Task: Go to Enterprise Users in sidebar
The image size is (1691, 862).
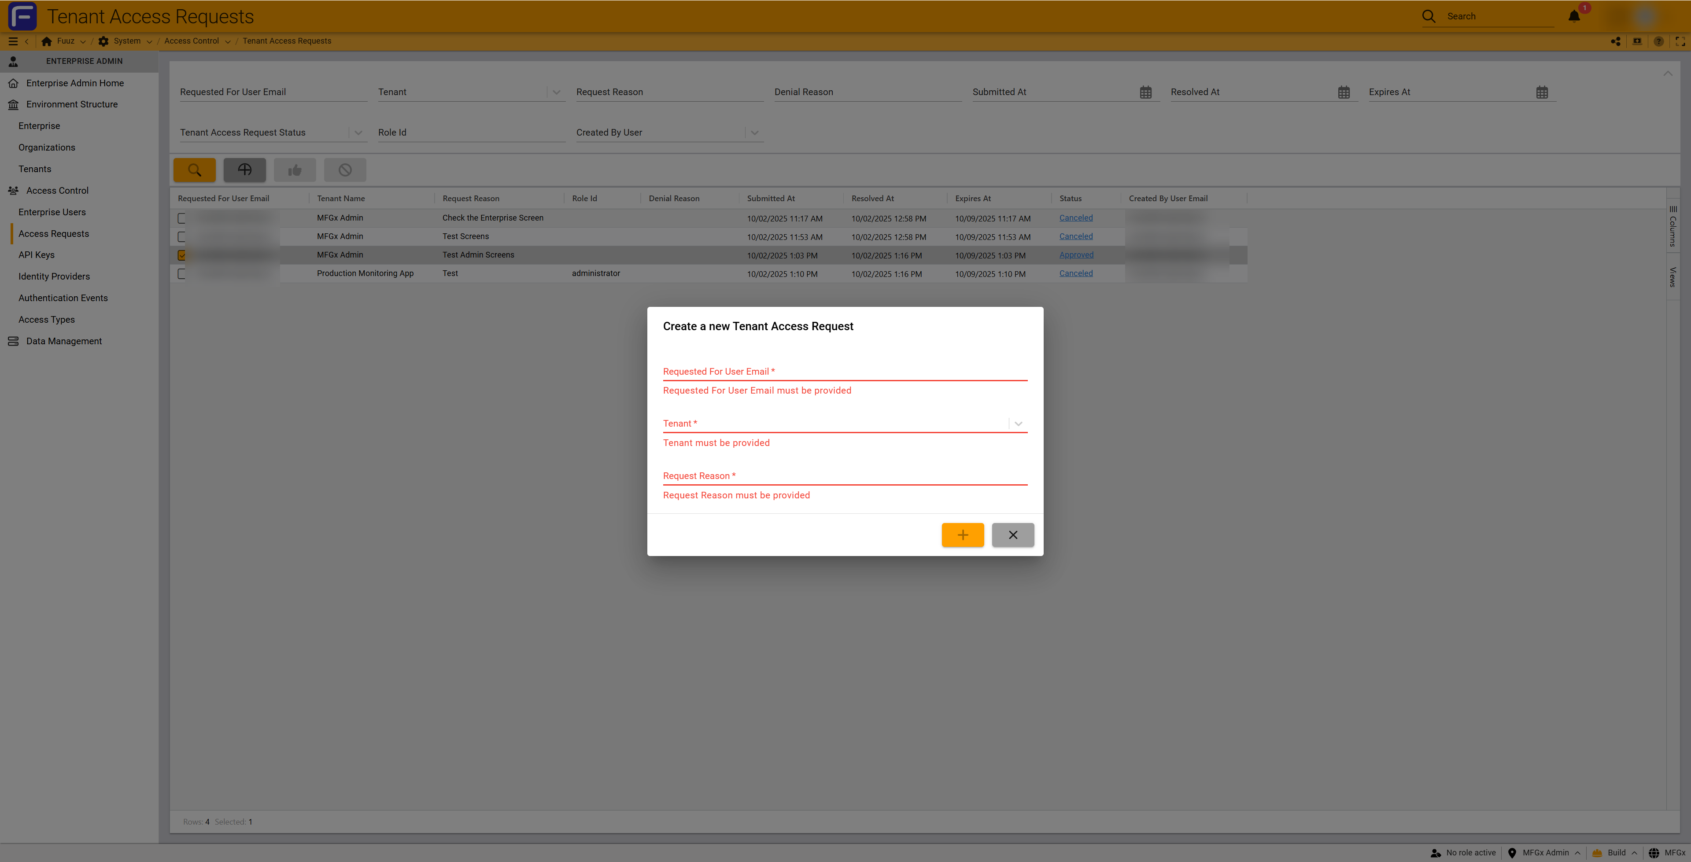Action: click(x=52, y=212)
